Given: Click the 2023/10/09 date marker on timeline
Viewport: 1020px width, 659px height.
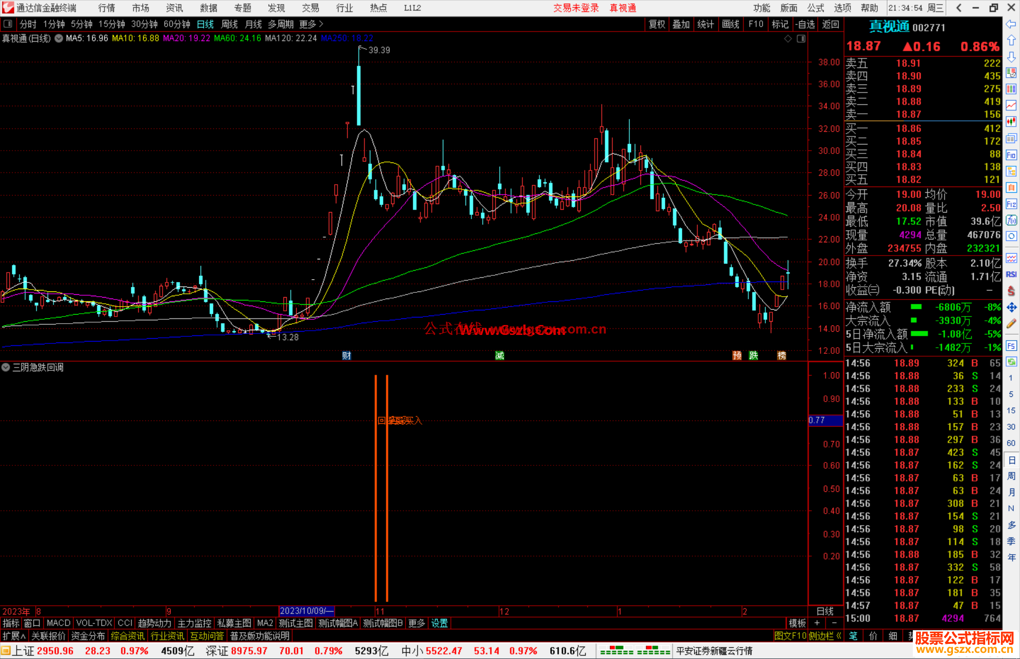Looking at the screenshot, I should pyautogui.click(x=306, y=611).
